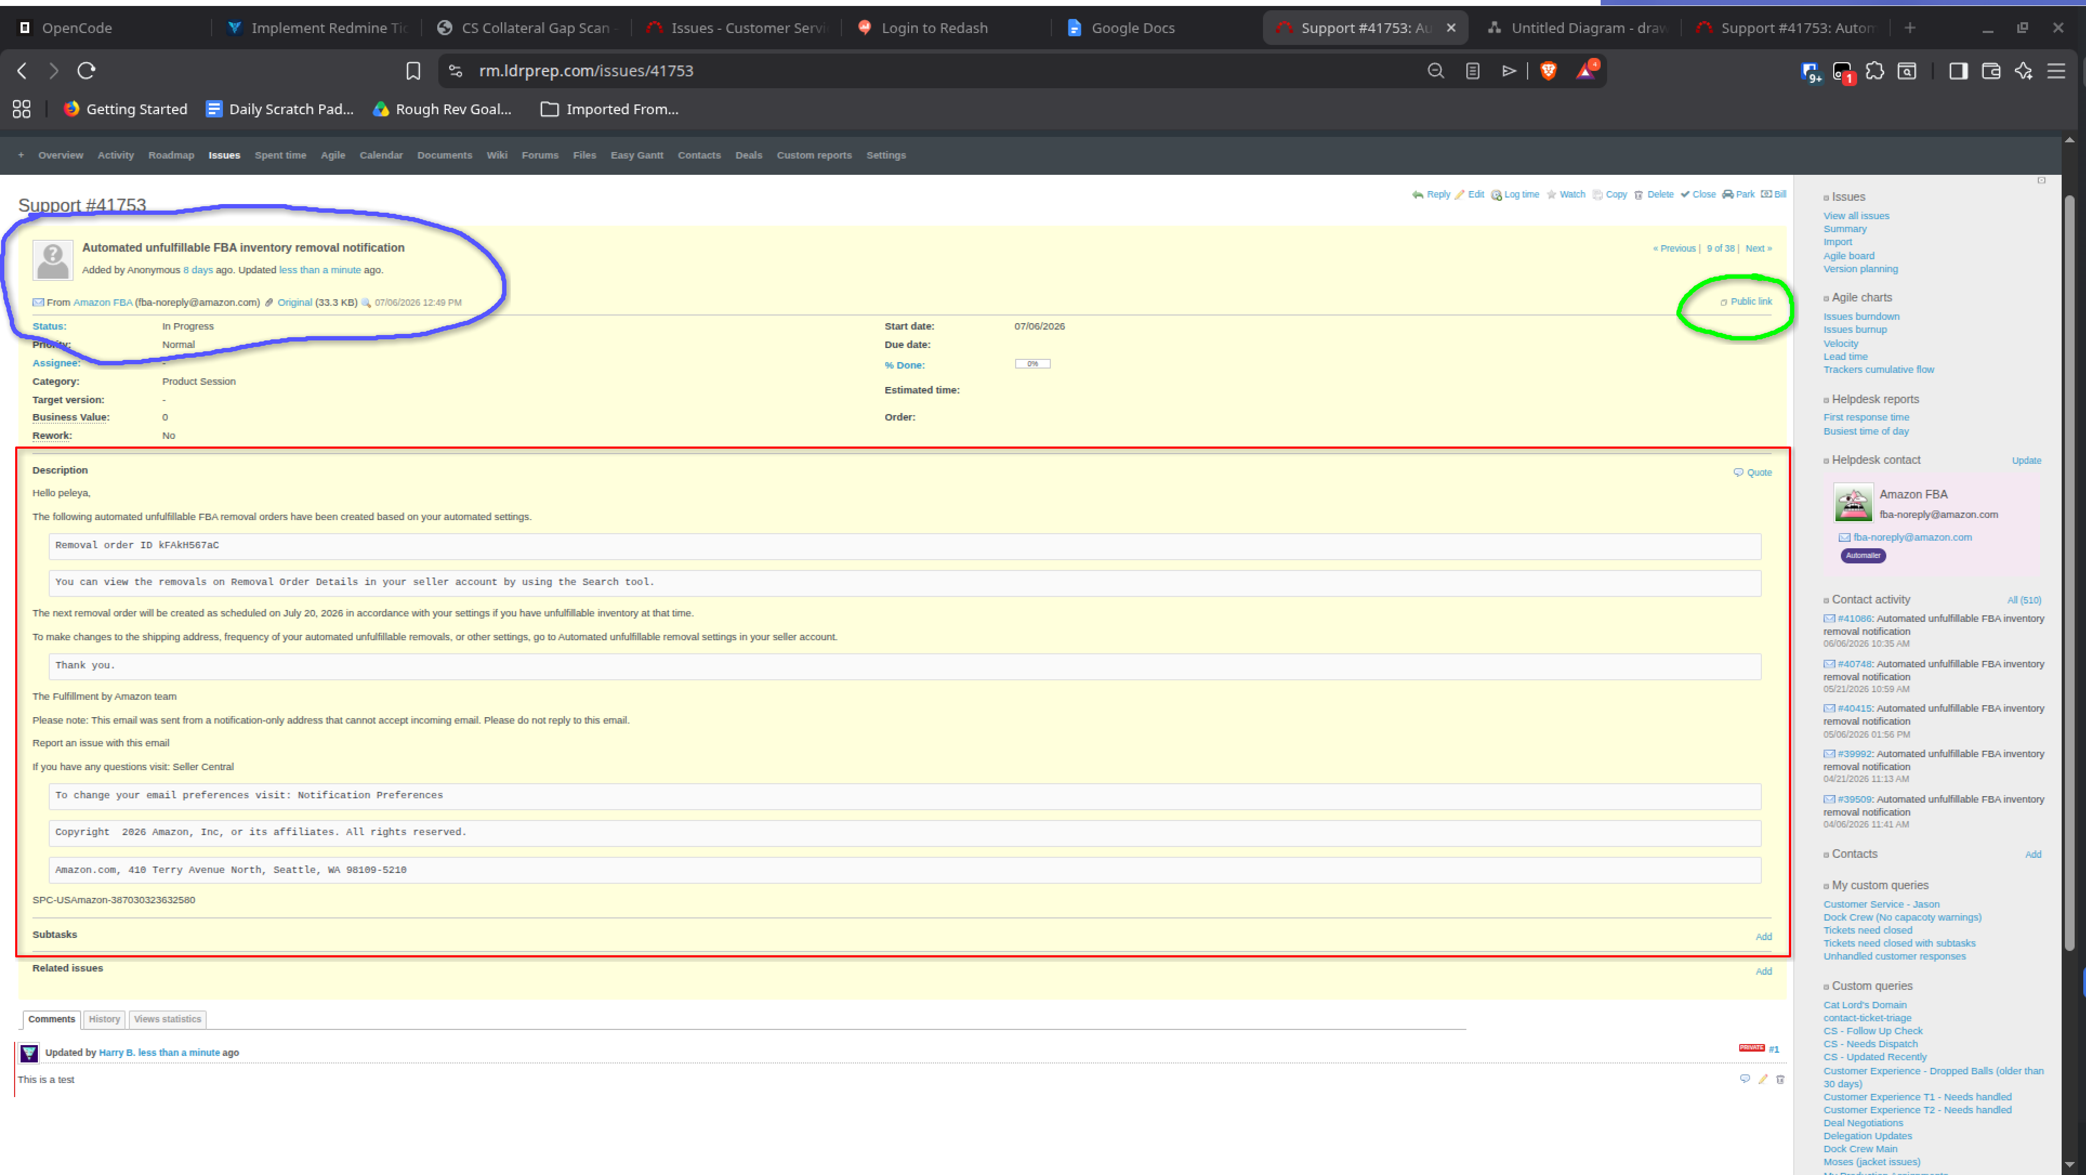
Task: Click the extension icon with 9+ badge
Action: click(1811, 72)
